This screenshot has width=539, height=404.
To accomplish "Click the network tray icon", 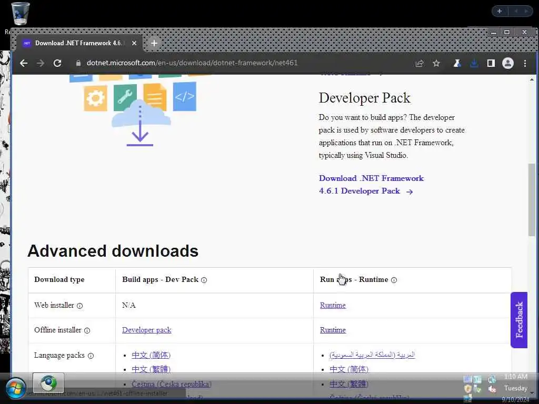I will coord(492,379).
